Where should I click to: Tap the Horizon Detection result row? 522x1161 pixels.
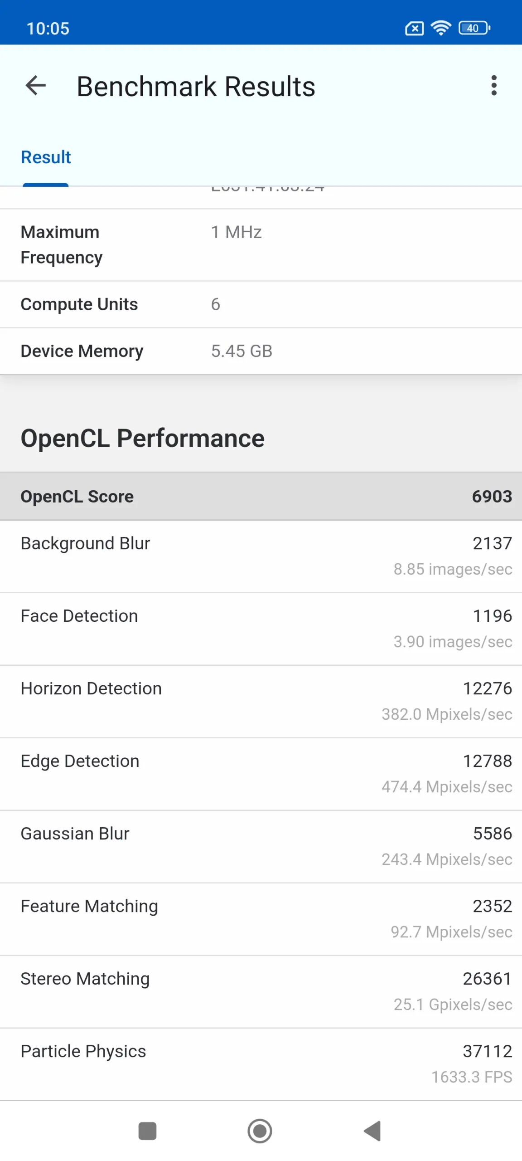261,702
